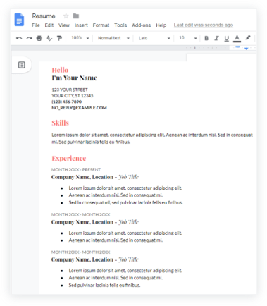Print the document using printer icon

click(x=39, y=38)
